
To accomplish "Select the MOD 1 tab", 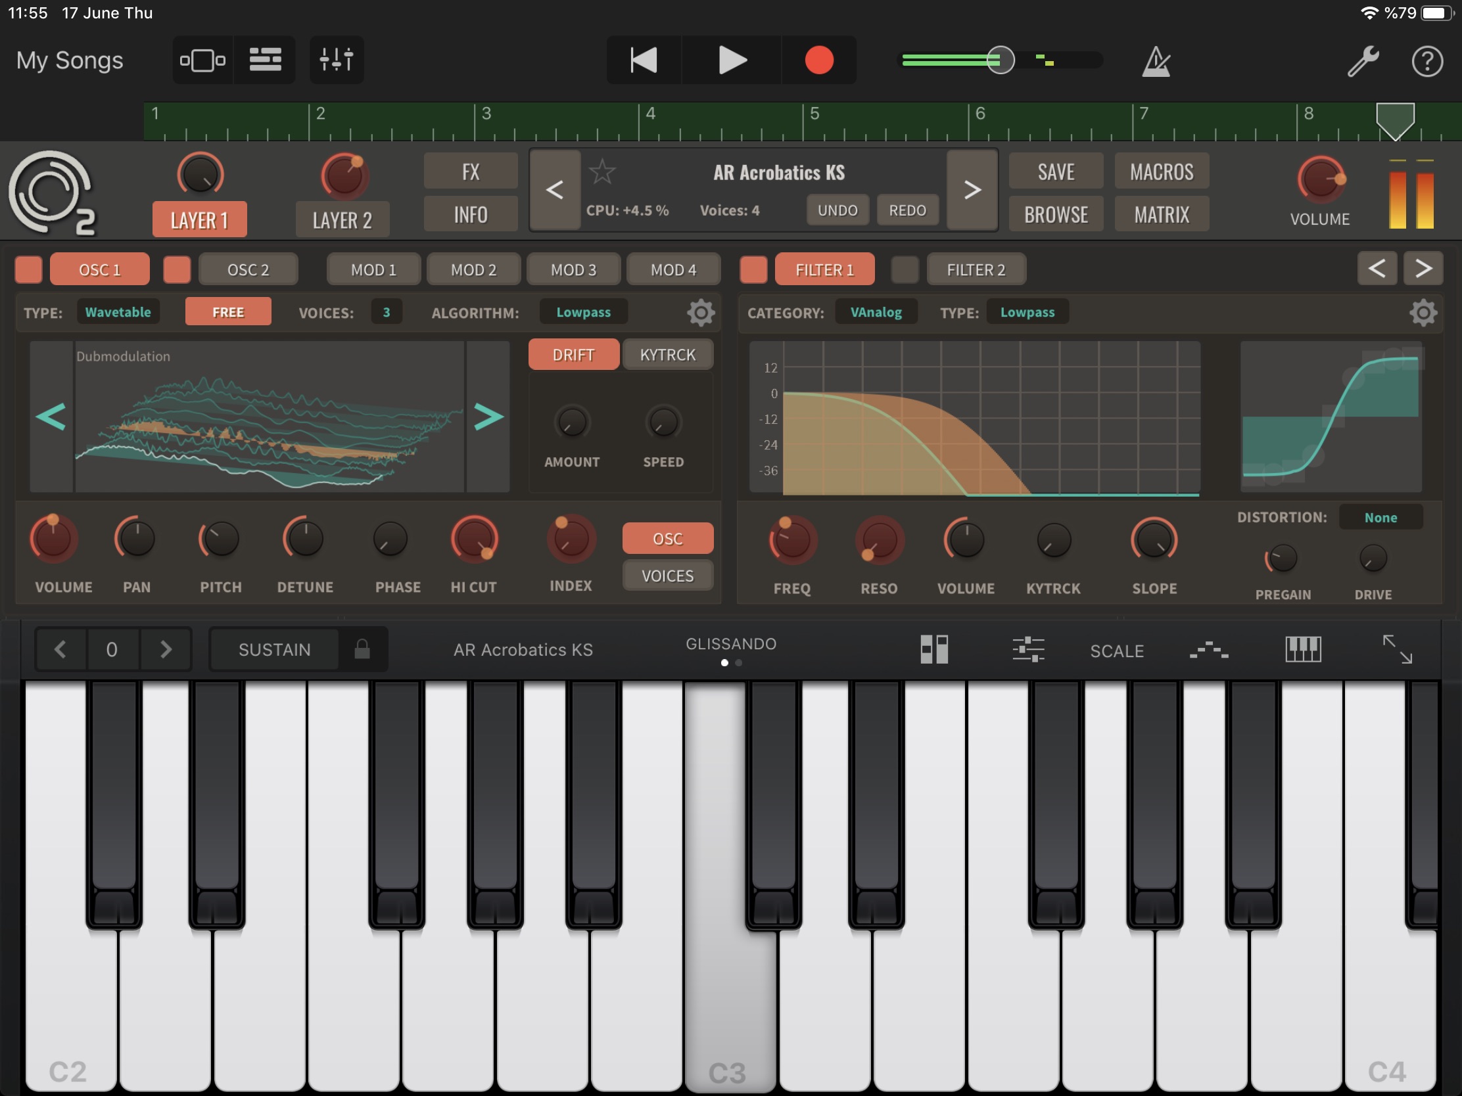I will [373, 269].
